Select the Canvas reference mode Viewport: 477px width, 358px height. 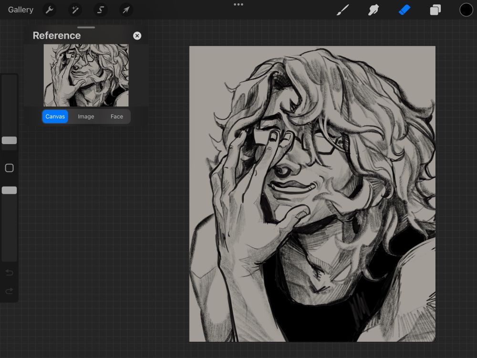55,116
